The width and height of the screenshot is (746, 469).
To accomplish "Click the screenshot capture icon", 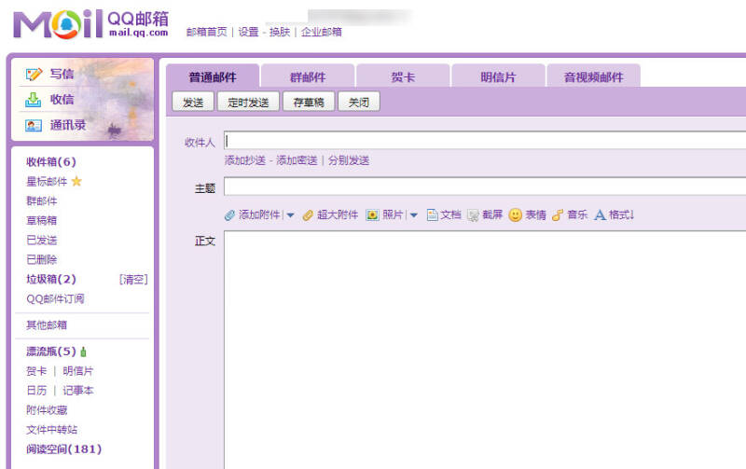I will click(x=473, y=215).
